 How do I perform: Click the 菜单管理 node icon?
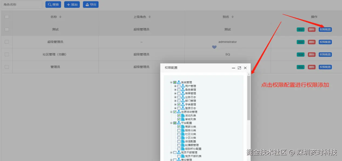click(x=183, y=93)
